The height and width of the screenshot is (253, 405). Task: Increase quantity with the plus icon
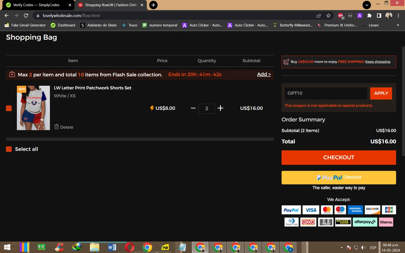pyautogui.click(x=221, y=108)
